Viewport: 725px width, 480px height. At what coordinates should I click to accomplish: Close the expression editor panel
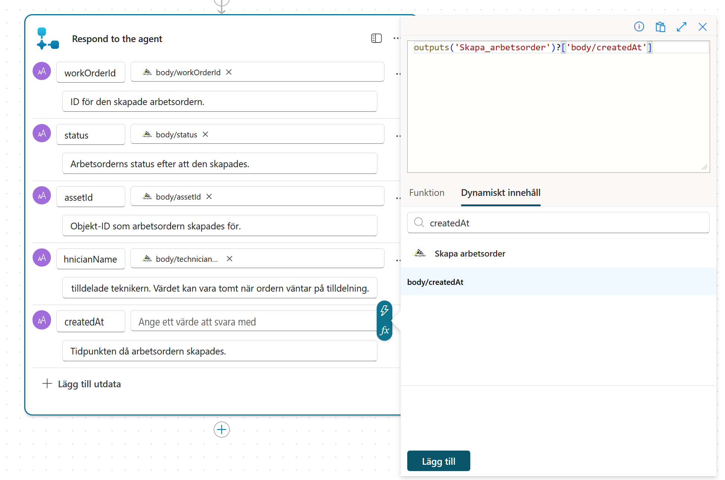[703, 27]
